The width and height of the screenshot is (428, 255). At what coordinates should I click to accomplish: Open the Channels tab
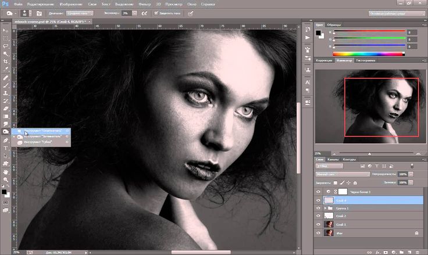pos(334,159)
